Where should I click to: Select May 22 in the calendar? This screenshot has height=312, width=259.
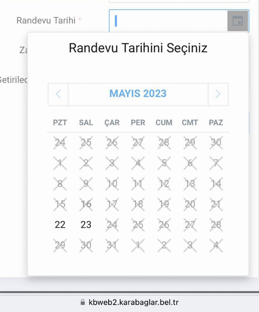(x=60, y=225)
